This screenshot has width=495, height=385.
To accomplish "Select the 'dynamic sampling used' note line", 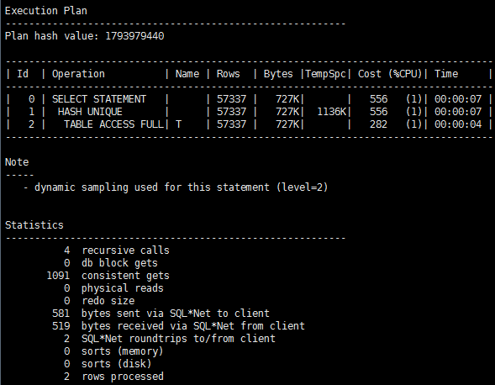I will 176,187.
